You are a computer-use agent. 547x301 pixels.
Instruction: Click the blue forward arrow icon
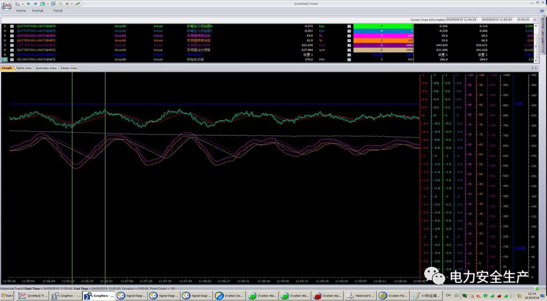(35, 4)
